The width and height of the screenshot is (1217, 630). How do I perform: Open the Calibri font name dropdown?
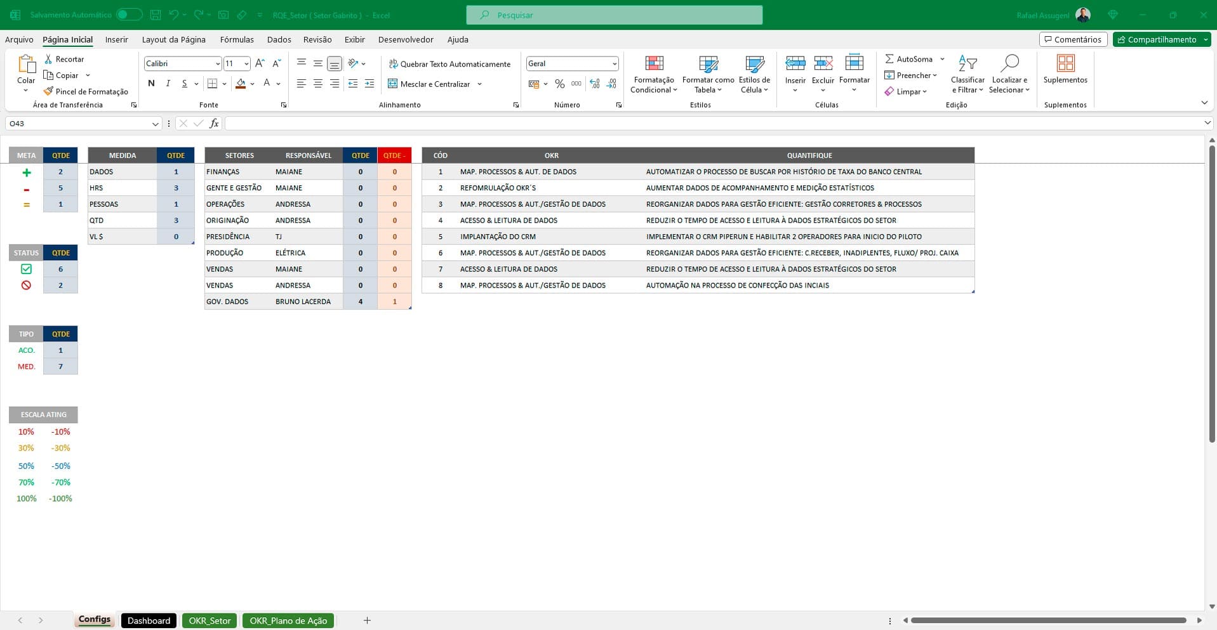[x=218, y=63]
